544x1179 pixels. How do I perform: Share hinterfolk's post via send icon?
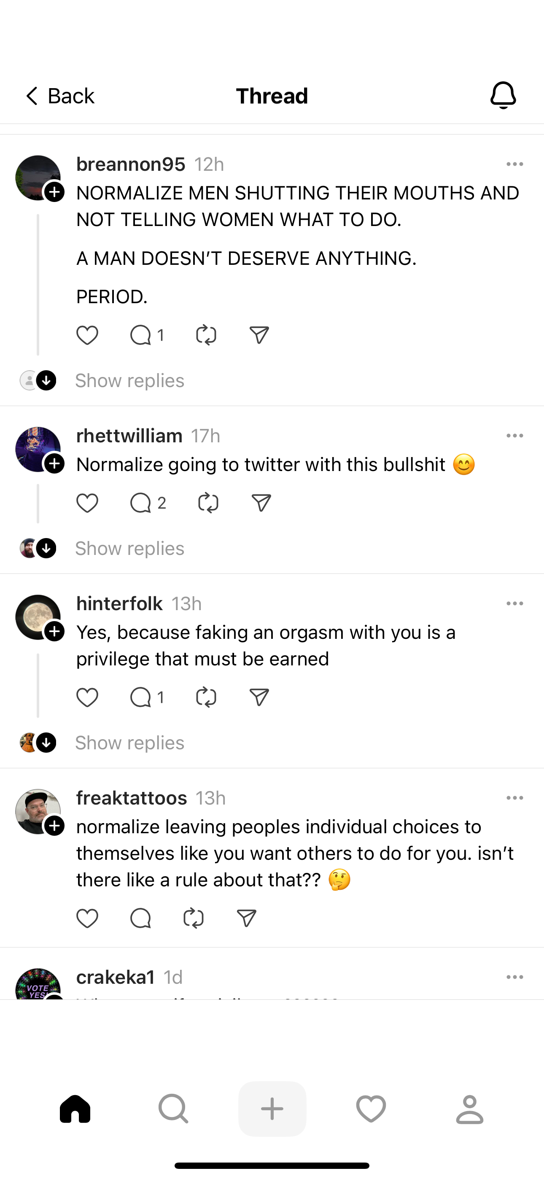tap(259, 697)
